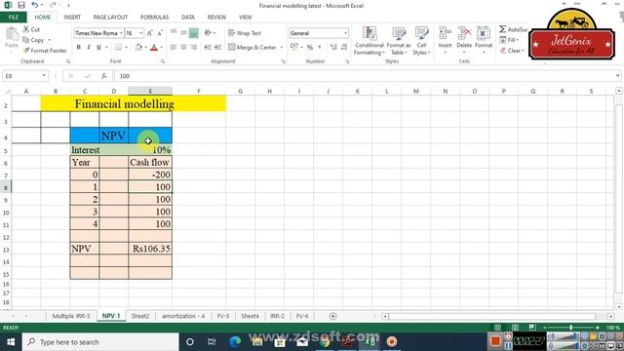The width and height of the screenshot is (624, 351).
Task: Click the Windows Start button
Action: pos(11,342)
